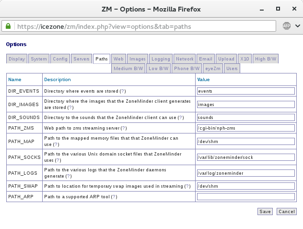Edit the PATH_SOCKS value field

[246, 157]
